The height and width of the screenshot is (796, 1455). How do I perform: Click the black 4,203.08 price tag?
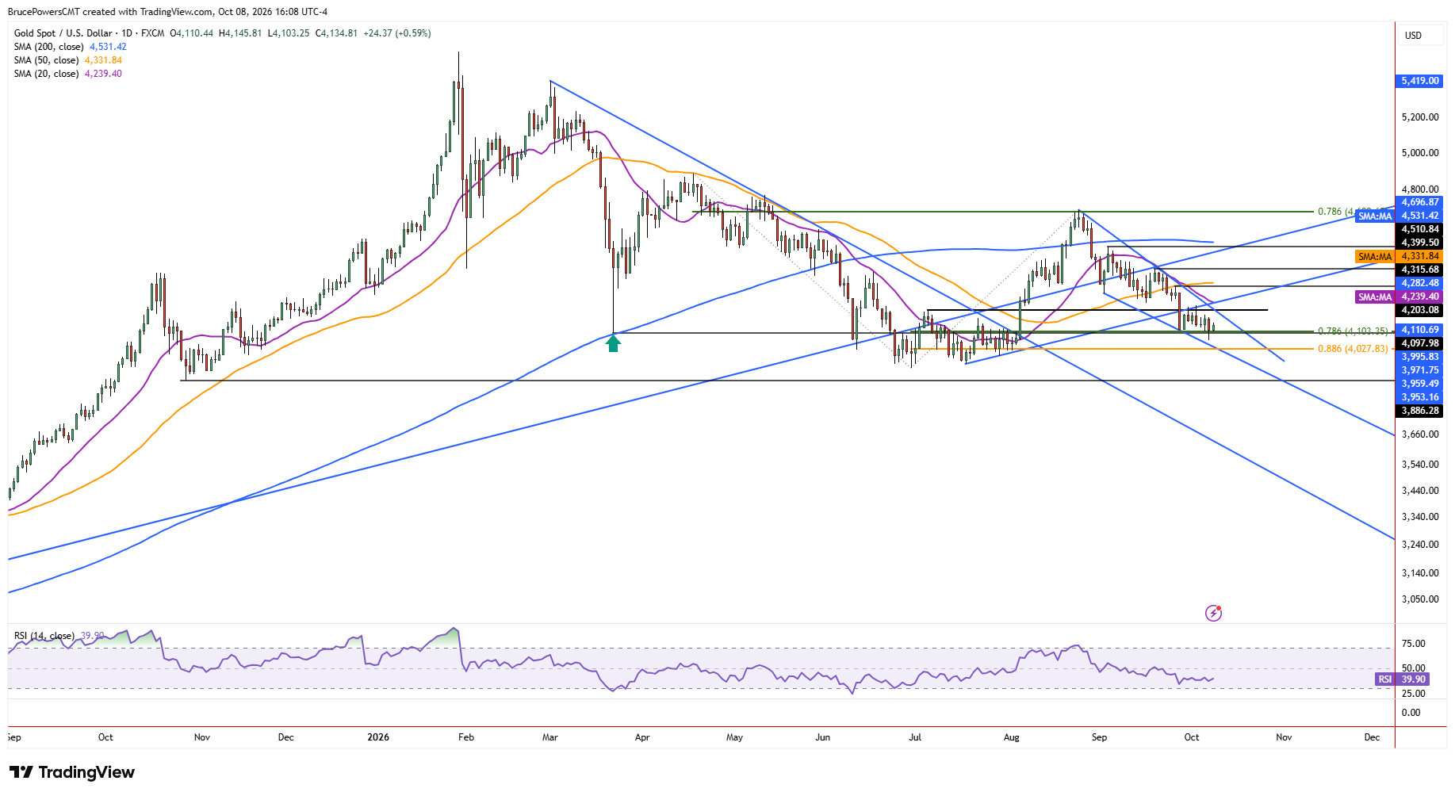tap(1419, 310)
